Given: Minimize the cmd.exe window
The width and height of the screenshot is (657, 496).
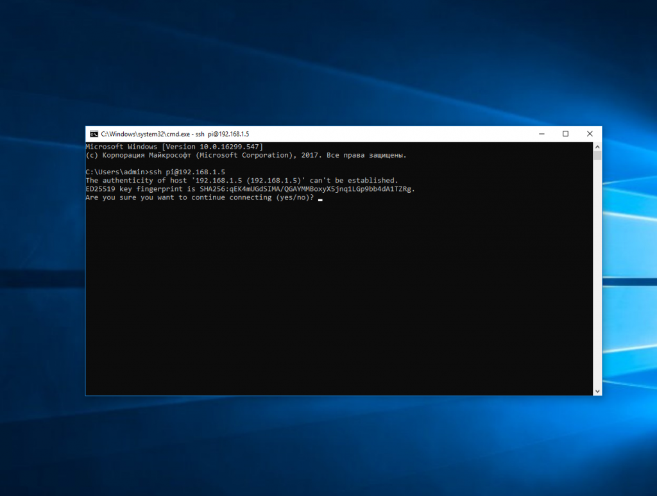Looking at the screenshot, I should (542, 134).
